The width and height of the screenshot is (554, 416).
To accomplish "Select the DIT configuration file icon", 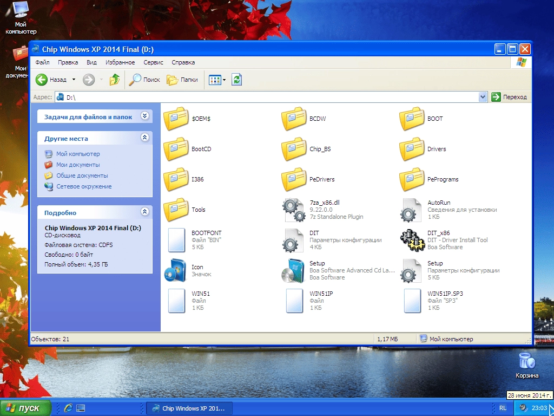I will tap(294, 240).
